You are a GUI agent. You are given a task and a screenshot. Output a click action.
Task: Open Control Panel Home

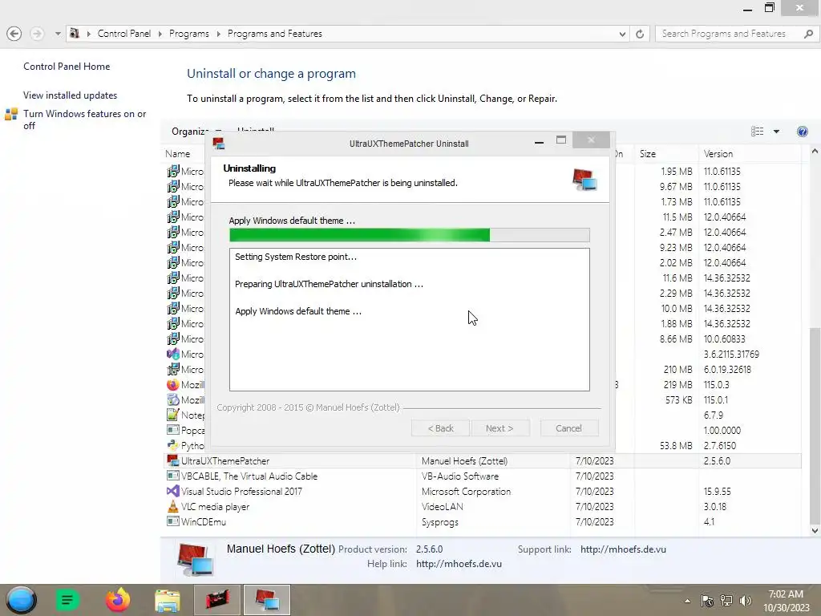(x=67, y=67)
